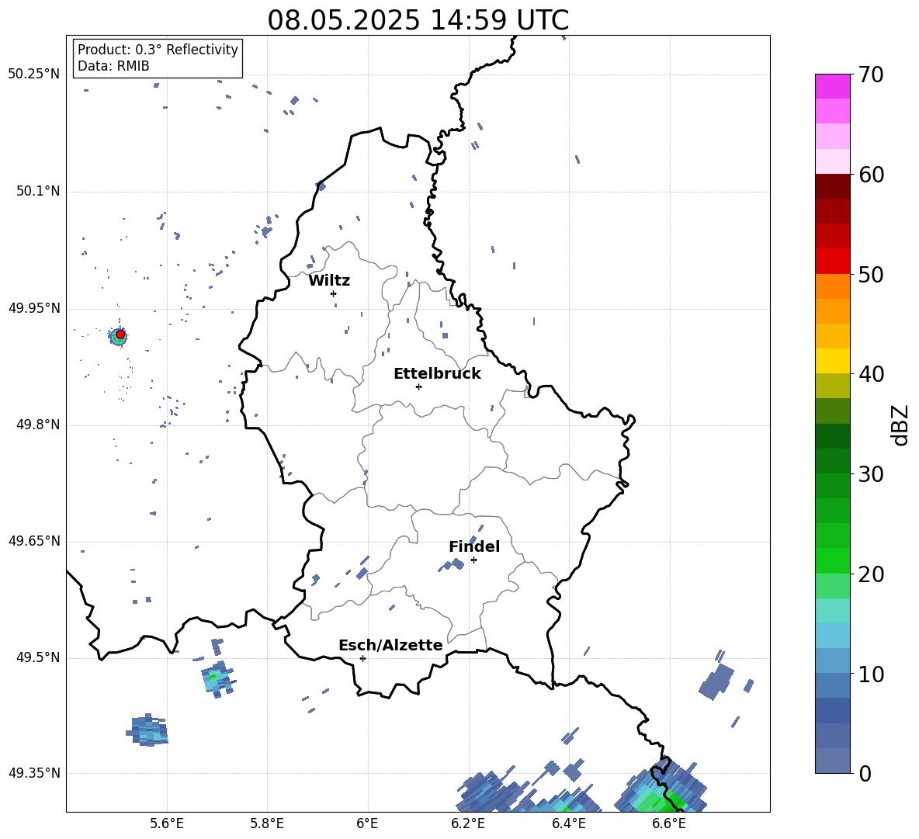The image size is (919, 839).
Task: Click the 49.35°N latitude label
Action: (x=34, y=773)
